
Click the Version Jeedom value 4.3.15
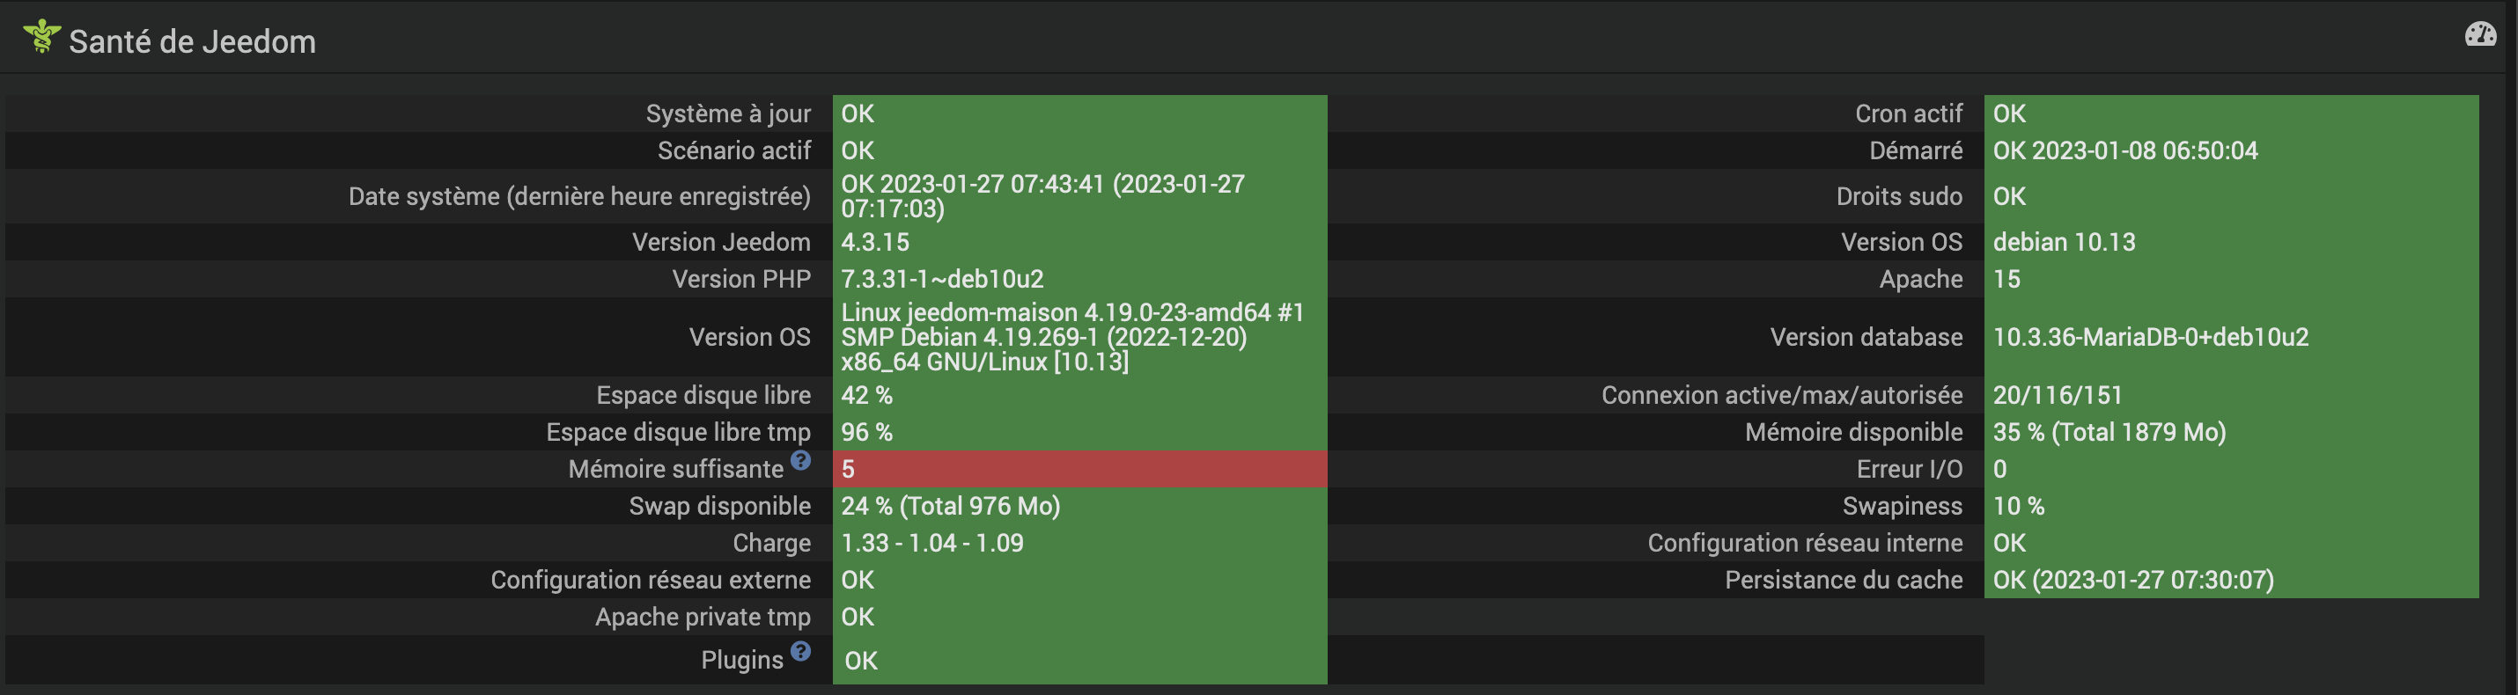875,242
